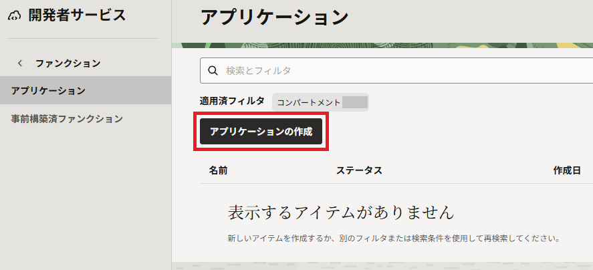Click the 開発者サービス heading text
The image size is (593, 270).
pos(76,15)
